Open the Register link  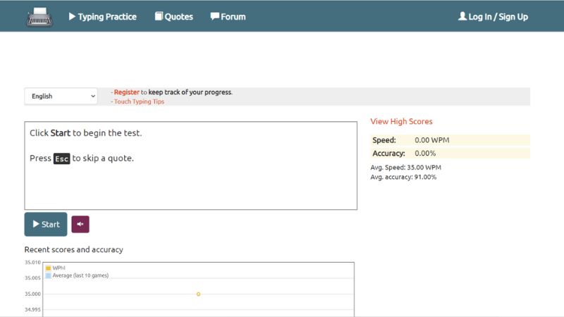[x=127, y=92]
